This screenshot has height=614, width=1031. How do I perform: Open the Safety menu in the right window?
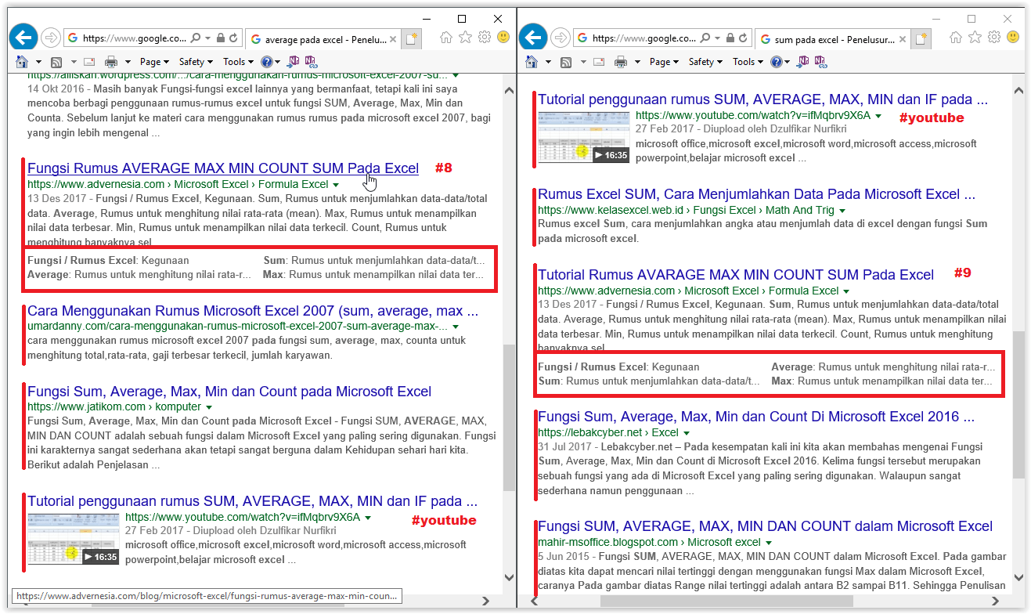pyautogui.click(x=705, y=62)
